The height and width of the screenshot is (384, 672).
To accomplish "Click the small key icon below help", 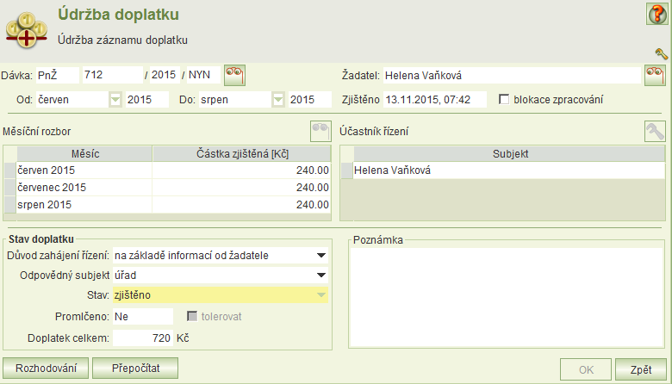I will click(x=662, y=53).
